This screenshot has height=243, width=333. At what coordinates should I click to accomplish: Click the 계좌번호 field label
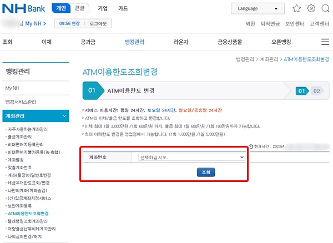[98, 157]
